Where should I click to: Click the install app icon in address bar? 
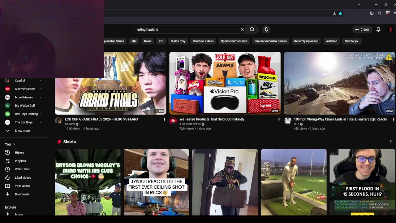334,13
